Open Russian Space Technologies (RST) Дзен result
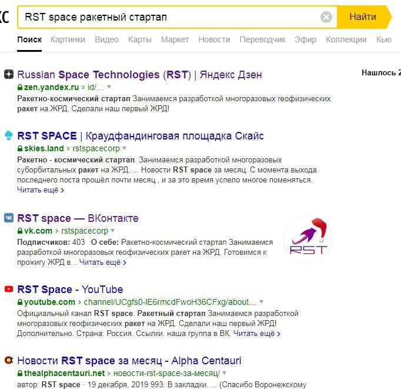 click(x=139, y=75)
